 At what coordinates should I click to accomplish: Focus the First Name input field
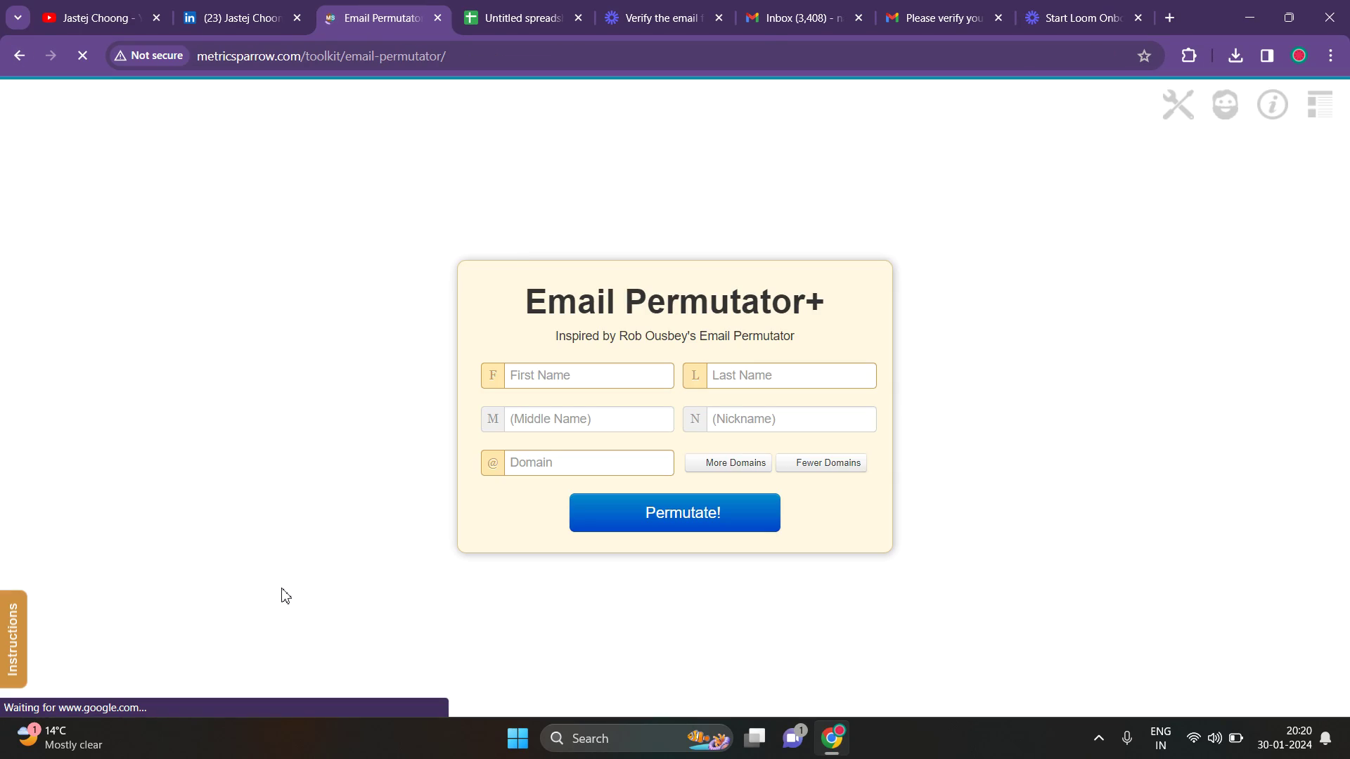(589, 376)
